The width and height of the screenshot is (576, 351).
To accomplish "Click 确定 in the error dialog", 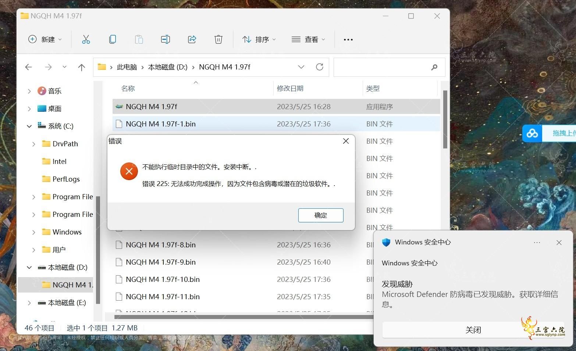I will pos(321,215).
